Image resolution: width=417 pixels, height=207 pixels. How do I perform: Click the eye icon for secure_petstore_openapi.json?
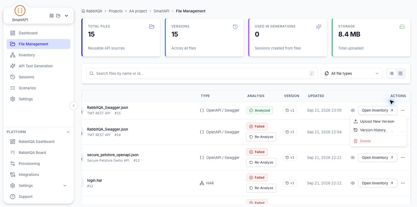[353, 158]
